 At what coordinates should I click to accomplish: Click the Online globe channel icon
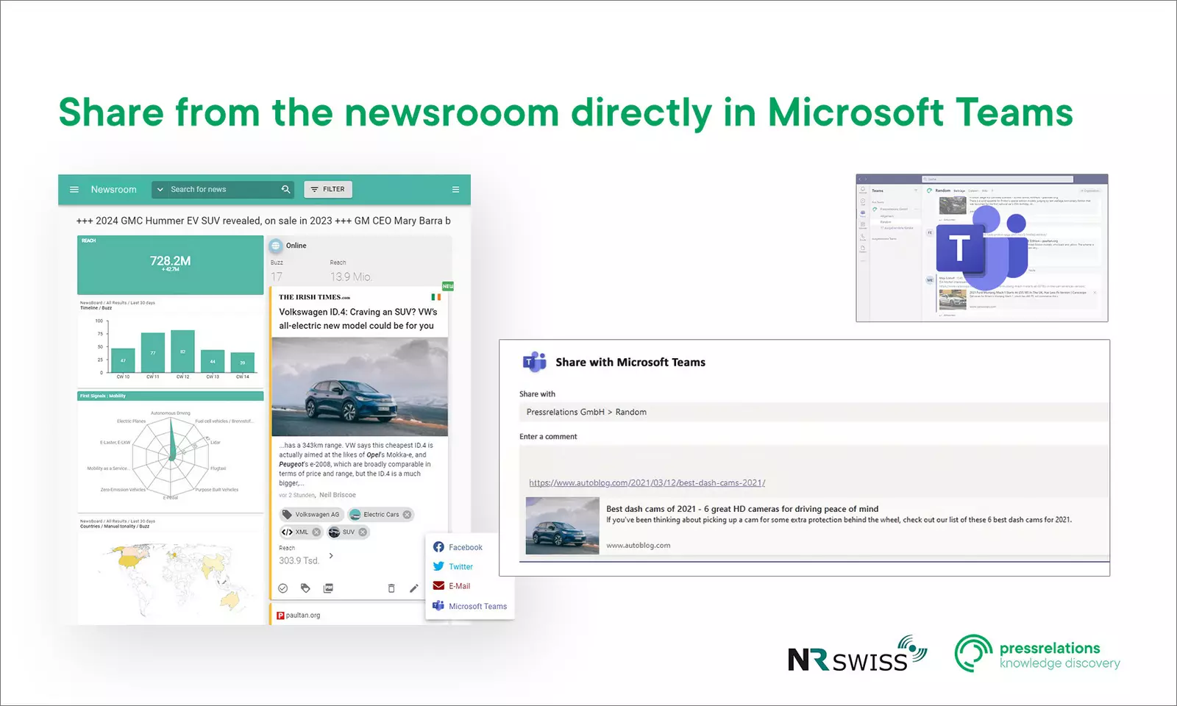pyautogui.click(x=276, y=246)
